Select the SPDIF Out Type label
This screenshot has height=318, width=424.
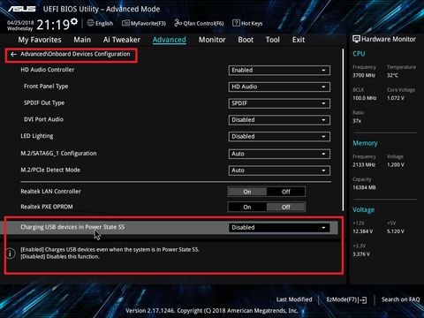pyautogui.click(x=44, y=102)
